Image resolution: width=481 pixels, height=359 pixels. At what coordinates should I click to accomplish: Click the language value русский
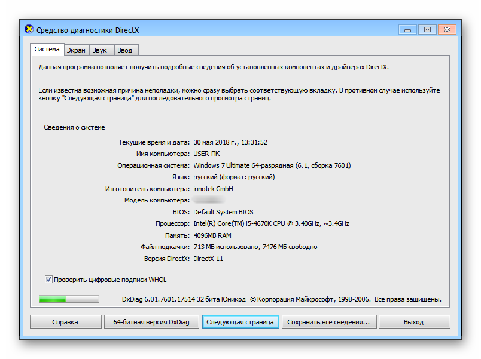click(x=234, y=177)
